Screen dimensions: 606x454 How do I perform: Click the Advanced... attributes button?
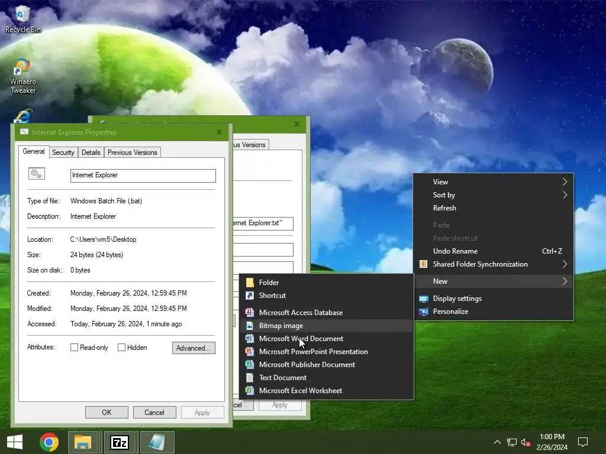click(x=194, y=348)
